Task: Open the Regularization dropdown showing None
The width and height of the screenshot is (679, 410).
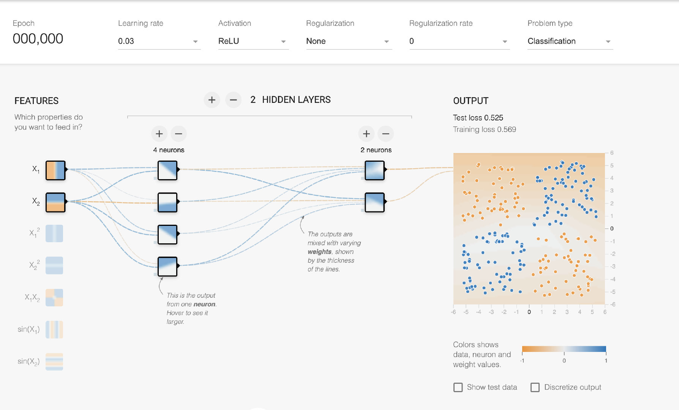Action: [x=349, y=41]
